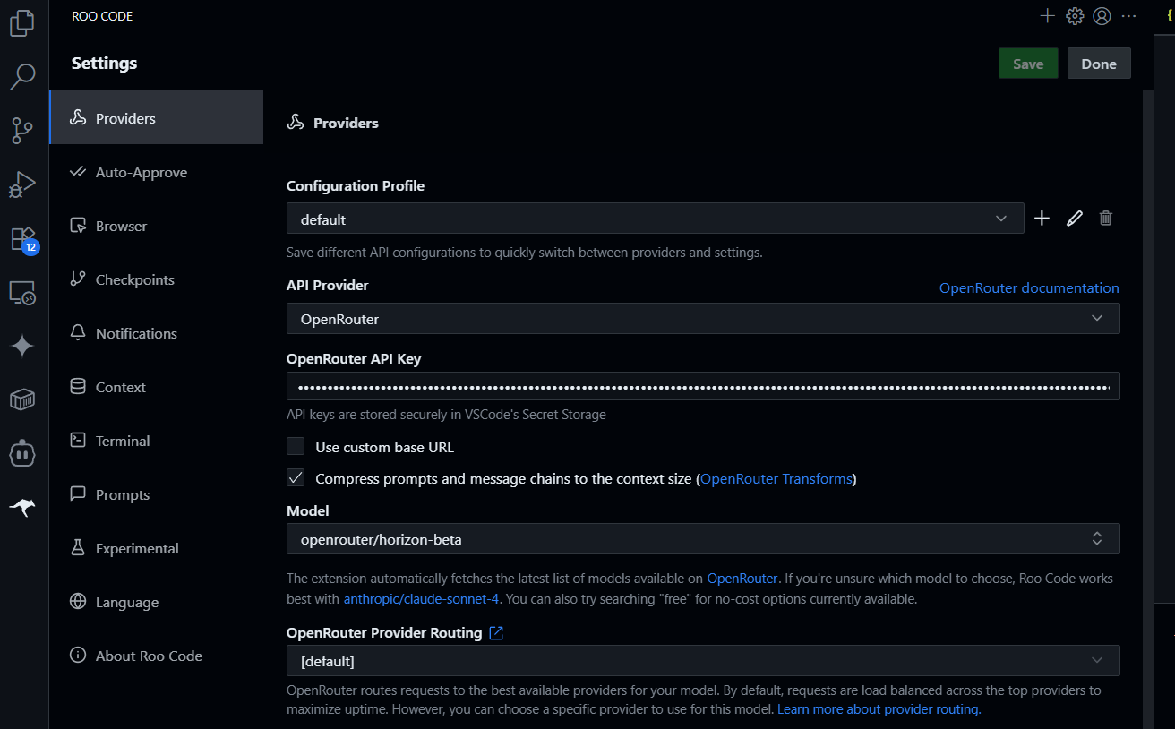The height and width of the screenshot is (729, 1175).
Task: Open the Experimental settings tab
Action: pyautogui.click(x=157, y=548)
